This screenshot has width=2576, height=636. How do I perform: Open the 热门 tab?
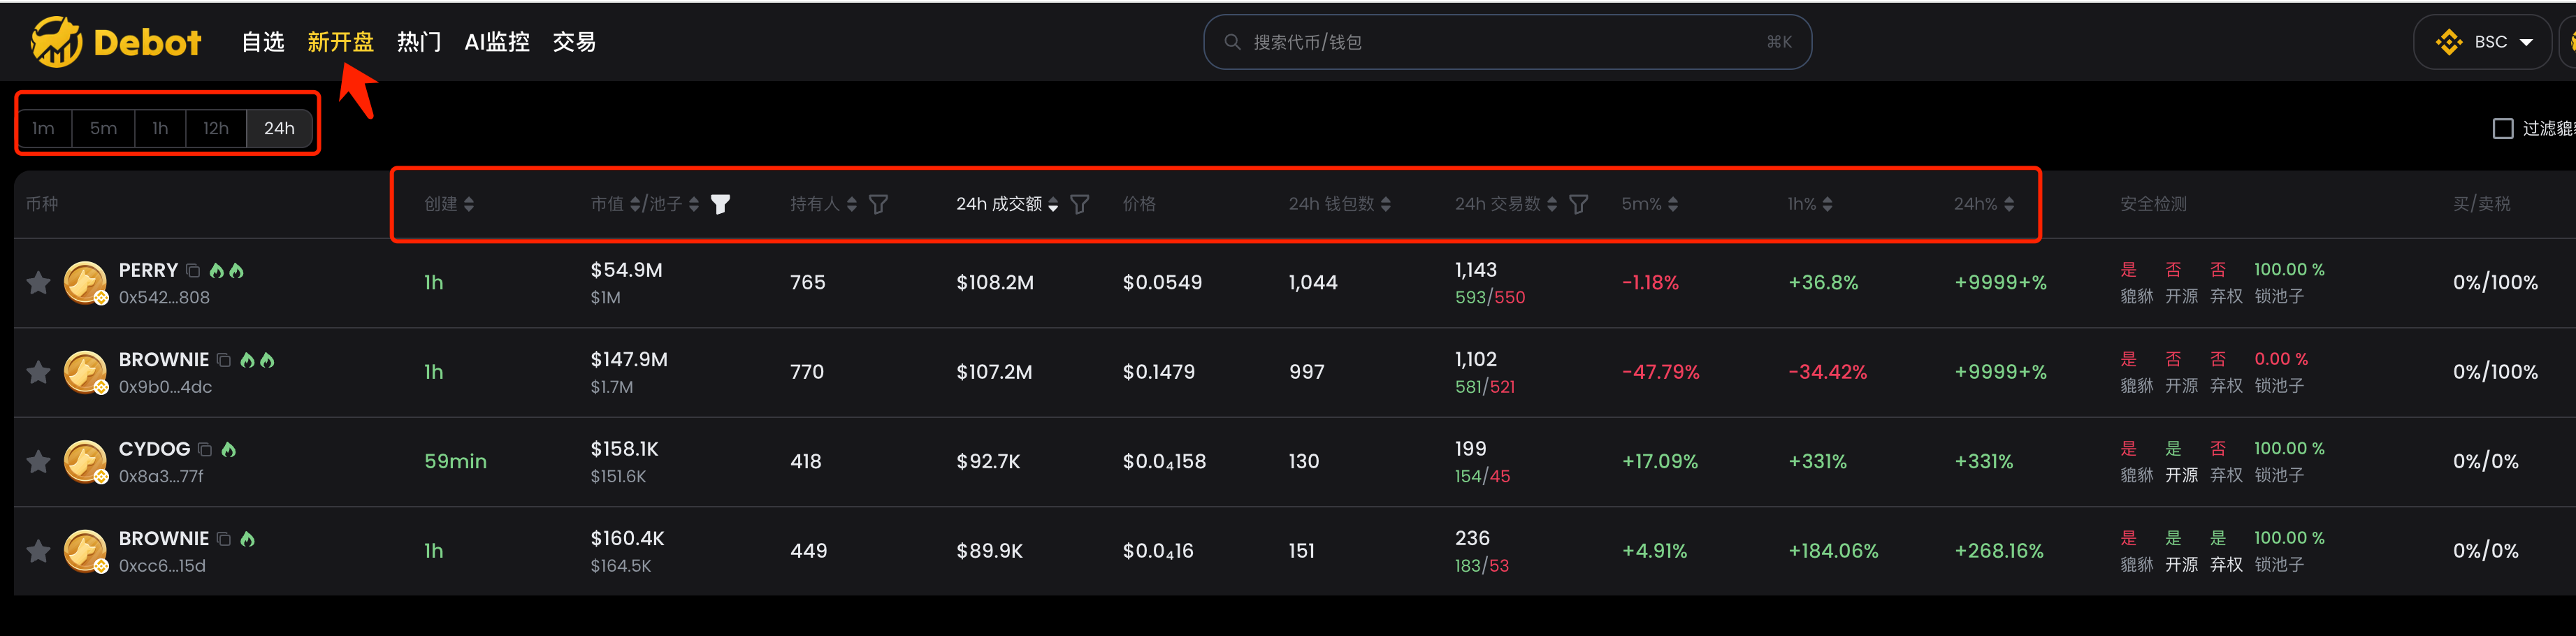418,42
